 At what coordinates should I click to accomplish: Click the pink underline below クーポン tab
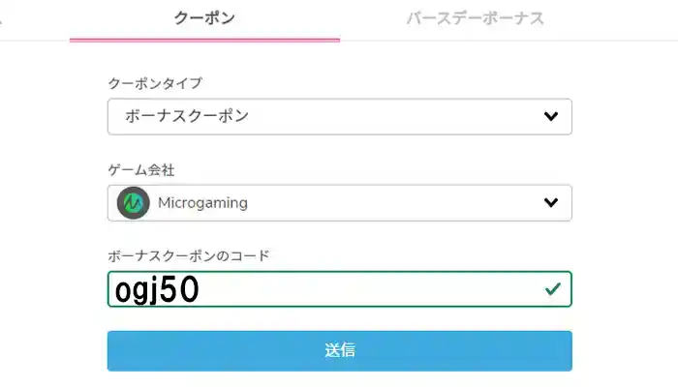(204, 40)
